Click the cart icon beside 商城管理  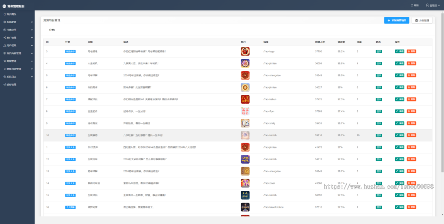click(x=4, y=61)
